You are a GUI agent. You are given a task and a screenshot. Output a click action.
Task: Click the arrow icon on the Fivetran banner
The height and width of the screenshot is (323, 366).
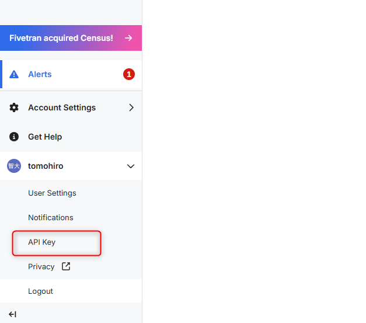coord(128,38)
